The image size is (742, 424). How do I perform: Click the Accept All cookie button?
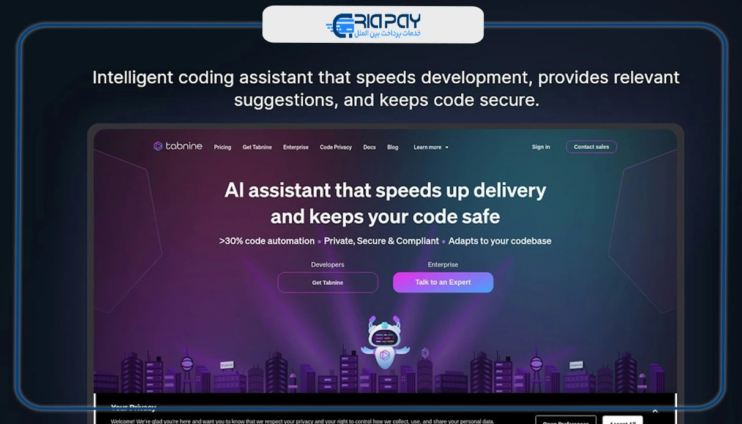(x=623, y=421)
